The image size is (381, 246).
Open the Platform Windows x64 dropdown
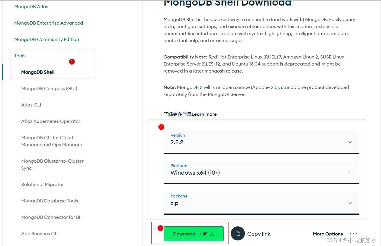coord(261,172)
